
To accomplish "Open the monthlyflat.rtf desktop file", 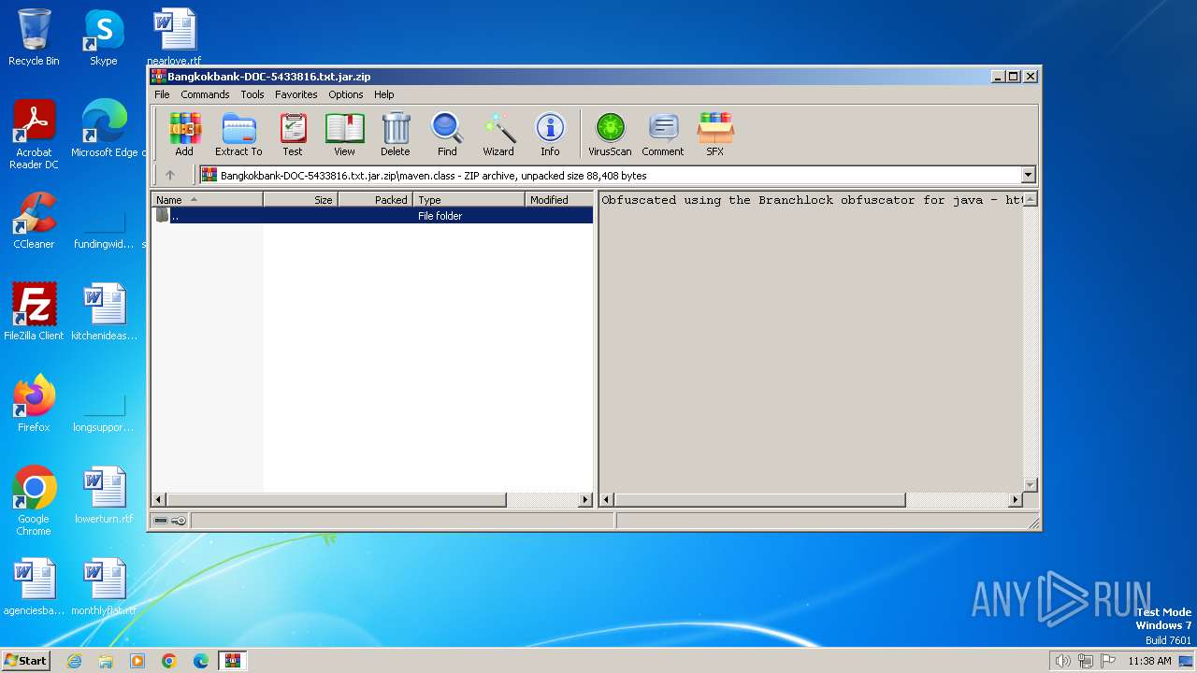I will click(x=104, y=587).
